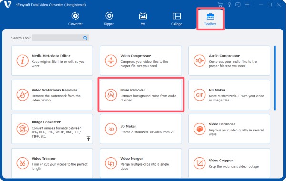
Task: Click the Audio Compressor speaker icon
Action: click(x=200, y=60)
